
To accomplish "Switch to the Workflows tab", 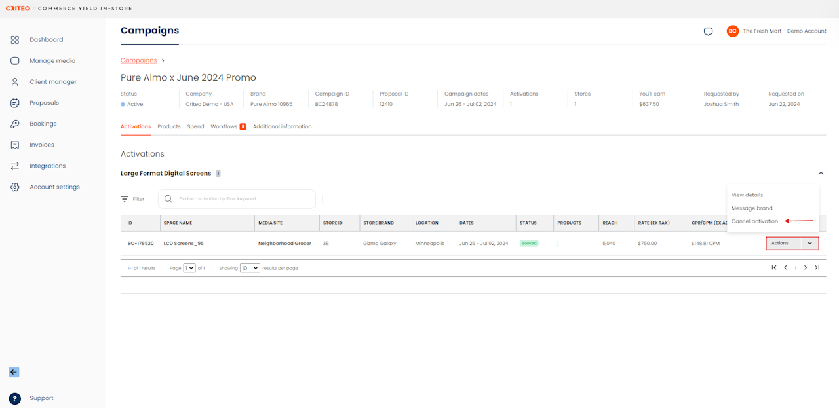I will point(228,126).
